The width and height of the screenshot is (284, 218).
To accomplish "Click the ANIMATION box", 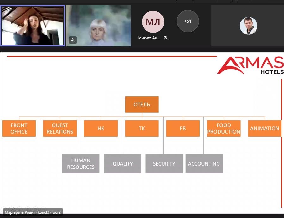I will (265, 129).
